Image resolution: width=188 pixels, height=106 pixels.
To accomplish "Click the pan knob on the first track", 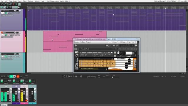I will (20, 11).
